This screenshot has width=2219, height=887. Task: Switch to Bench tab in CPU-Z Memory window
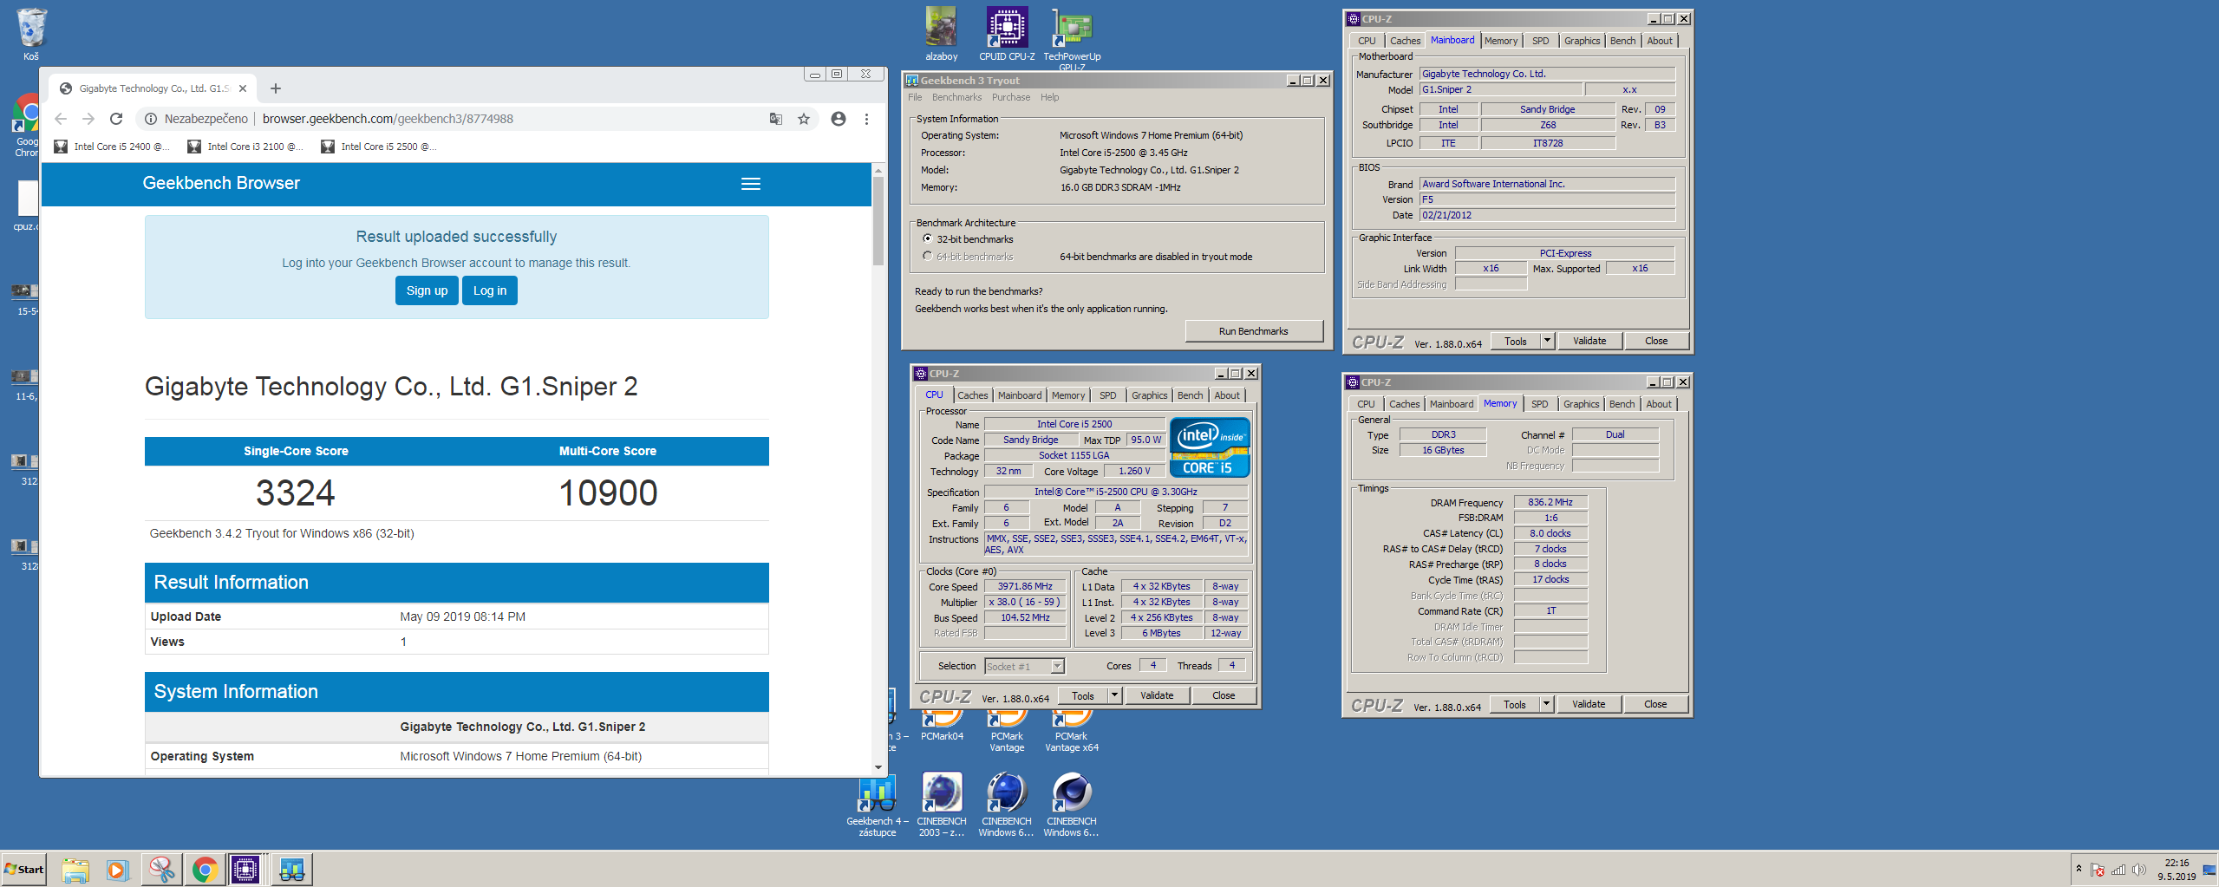click(1622, 404)
